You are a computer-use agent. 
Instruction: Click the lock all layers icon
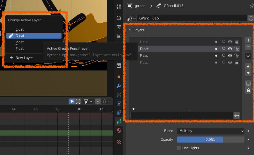[x=248, y=90]
